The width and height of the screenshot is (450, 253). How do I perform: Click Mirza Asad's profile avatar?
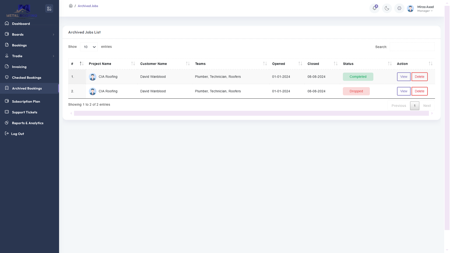click(x=410, y=9)
